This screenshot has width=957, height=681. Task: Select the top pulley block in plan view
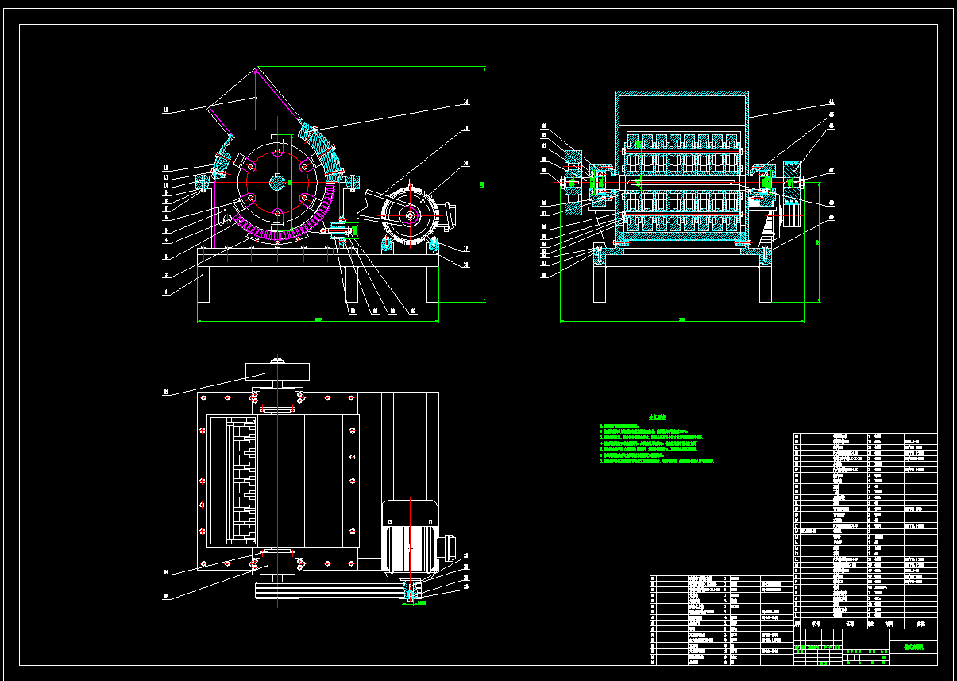tap(276, 370)
